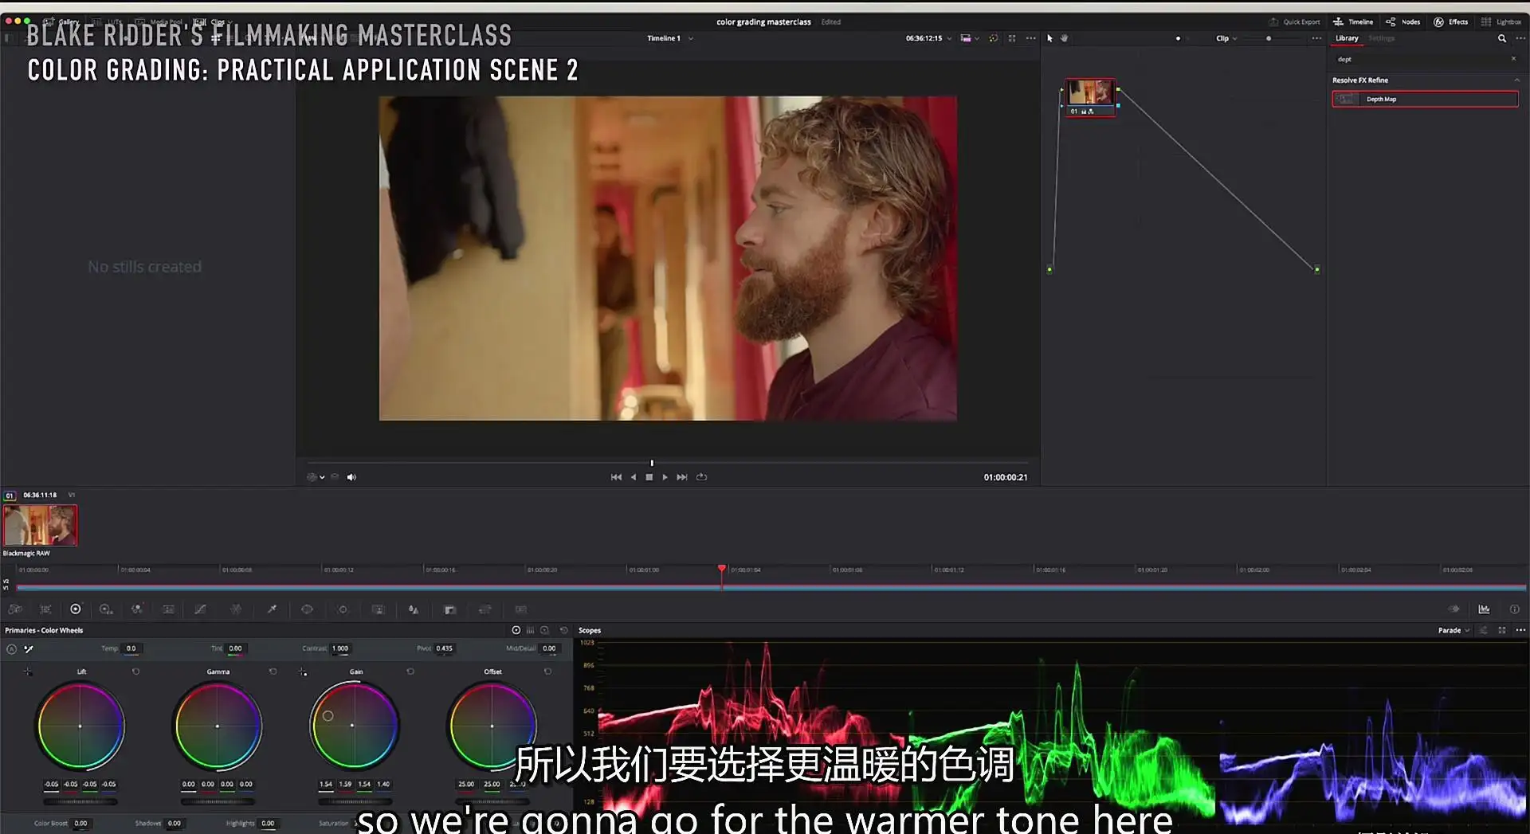Select the arrow pointer tool in node editor
Viewport: 1530px width, 834px height.
click(1049, 38)
